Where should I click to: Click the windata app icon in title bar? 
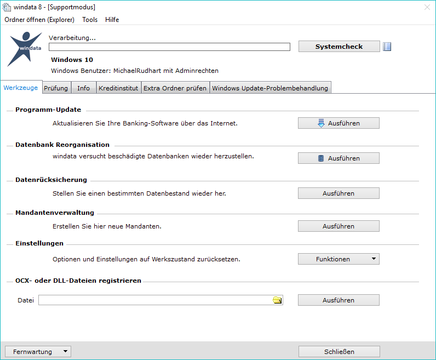[7, 7]
